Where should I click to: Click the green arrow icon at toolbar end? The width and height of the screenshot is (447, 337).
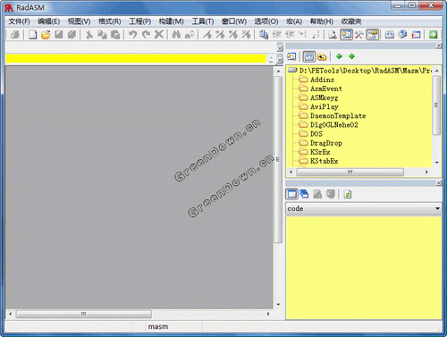[434, 35]
